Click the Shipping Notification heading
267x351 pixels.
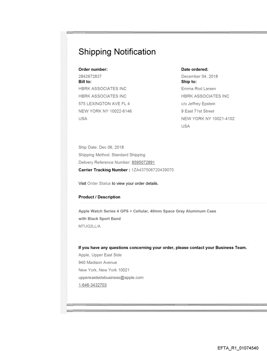click(117, 52)
